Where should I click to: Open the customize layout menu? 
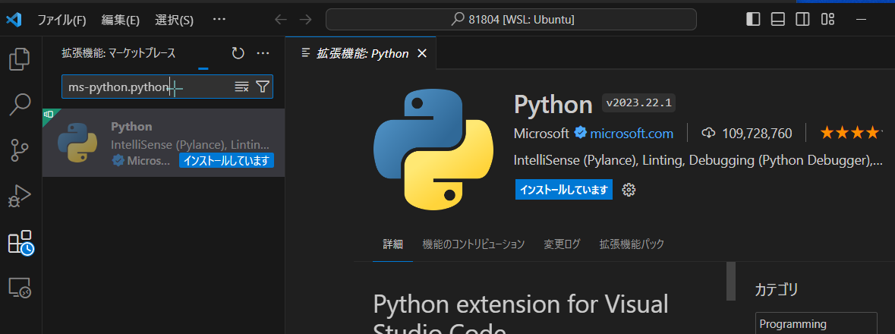pos(827,20)
